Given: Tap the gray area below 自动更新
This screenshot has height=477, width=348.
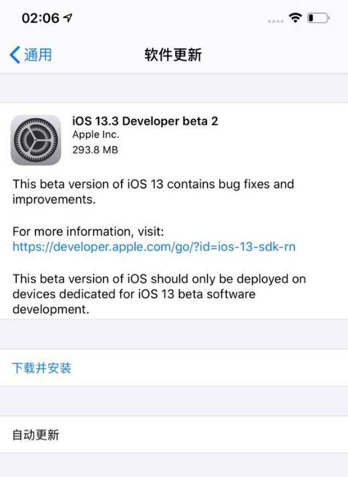Looking at the screenshot, I should 174,465.
